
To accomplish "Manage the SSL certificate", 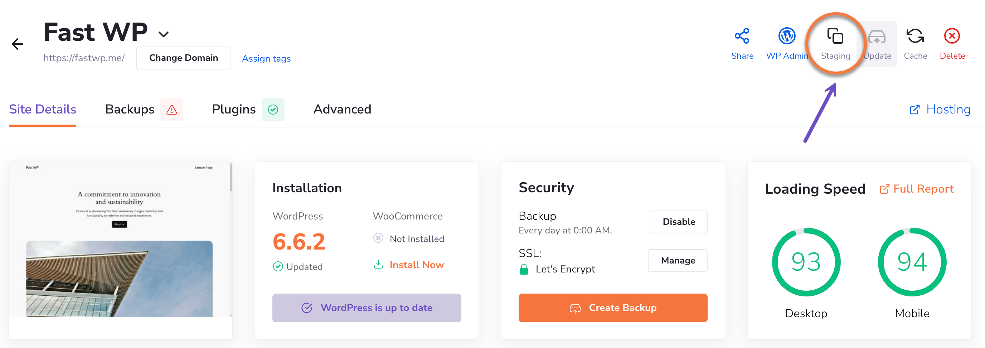I will pos(677,260).
